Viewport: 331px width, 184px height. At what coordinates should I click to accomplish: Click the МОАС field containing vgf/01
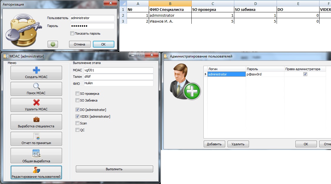[118, 70]
